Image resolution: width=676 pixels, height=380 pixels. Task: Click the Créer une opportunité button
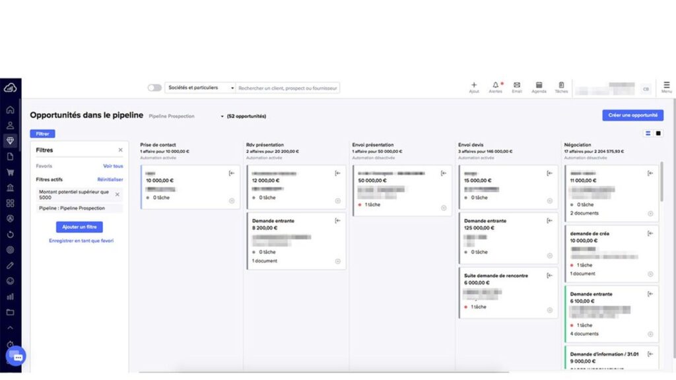[632, 115]
